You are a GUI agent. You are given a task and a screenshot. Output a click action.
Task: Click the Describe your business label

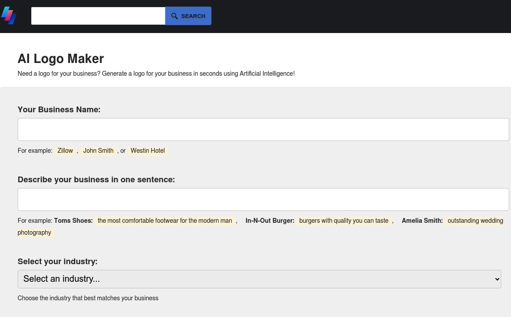(96, 180)
